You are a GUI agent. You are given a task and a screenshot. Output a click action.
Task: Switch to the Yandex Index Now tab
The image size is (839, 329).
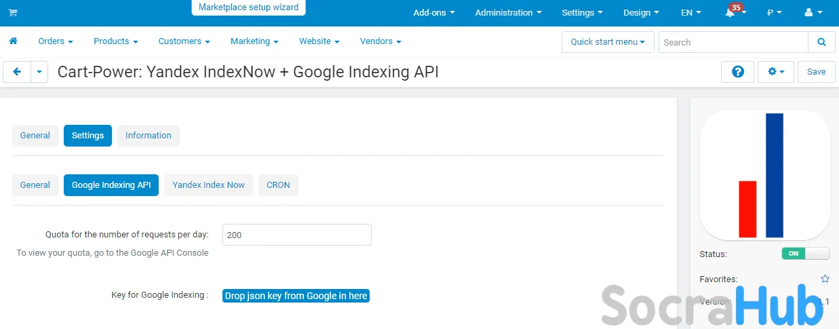coord(208,185)
